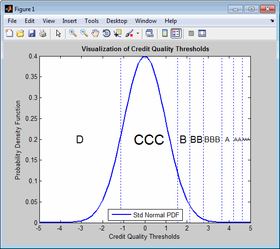
Task: Click the Link Plot icon
Action: point(149,33)
